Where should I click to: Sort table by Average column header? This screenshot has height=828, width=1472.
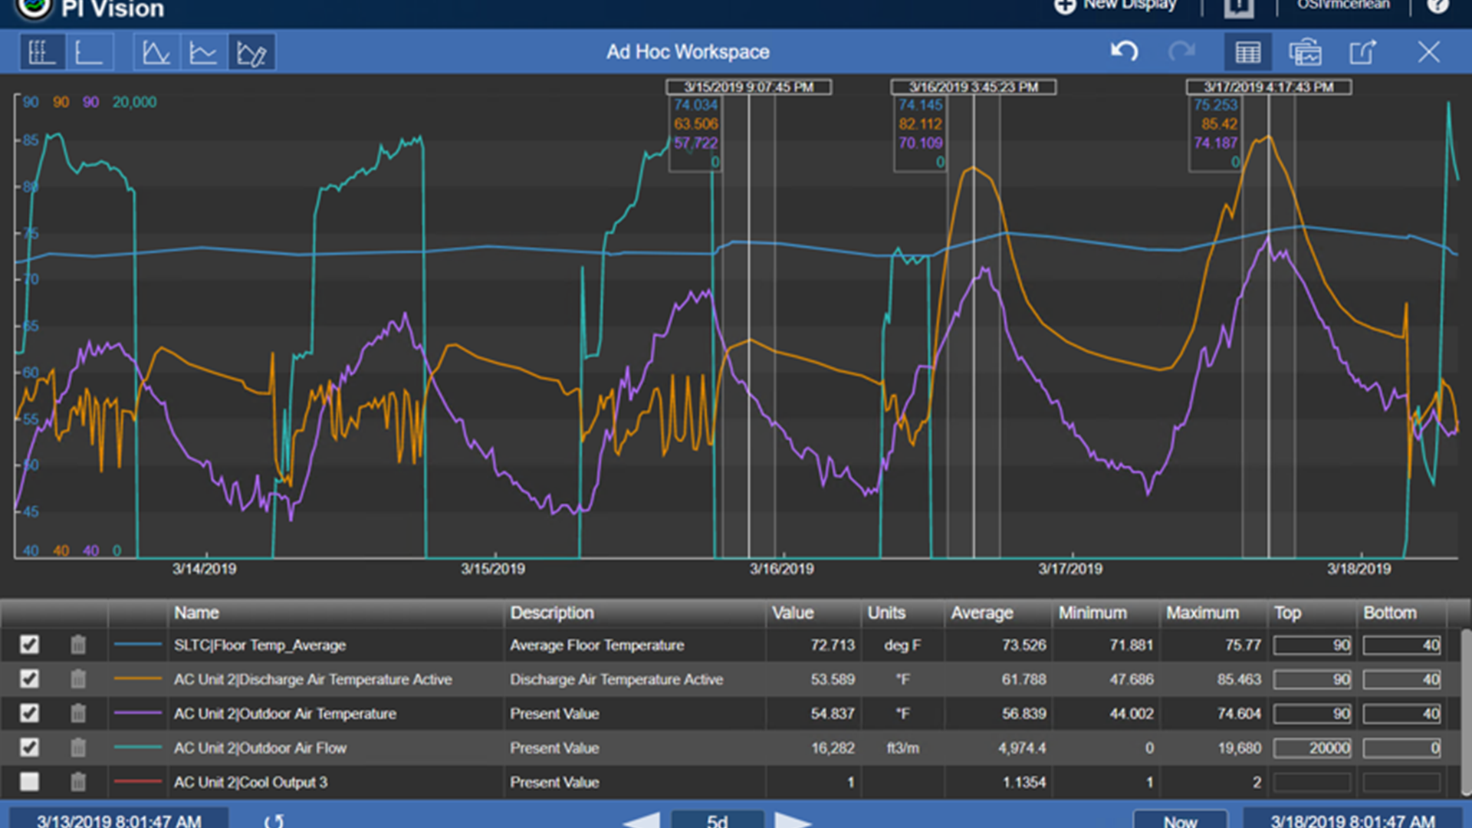coord(981,613)
